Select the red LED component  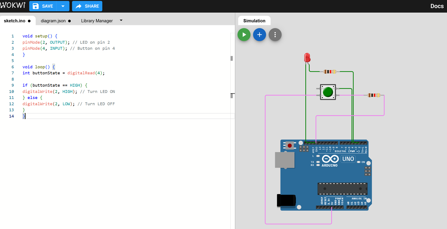click(307, 58)
